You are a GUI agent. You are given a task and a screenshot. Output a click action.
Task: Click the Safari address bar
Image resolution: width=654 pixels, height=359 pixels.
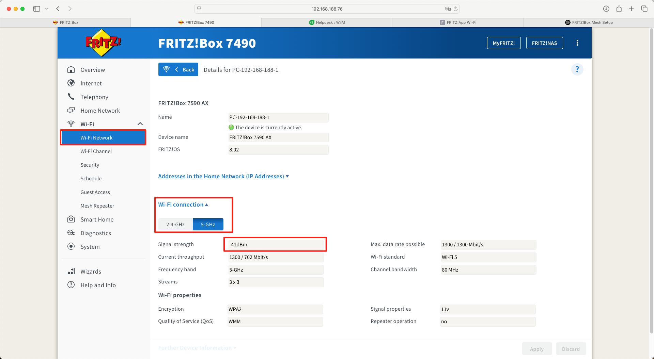(x=327, y=9)
